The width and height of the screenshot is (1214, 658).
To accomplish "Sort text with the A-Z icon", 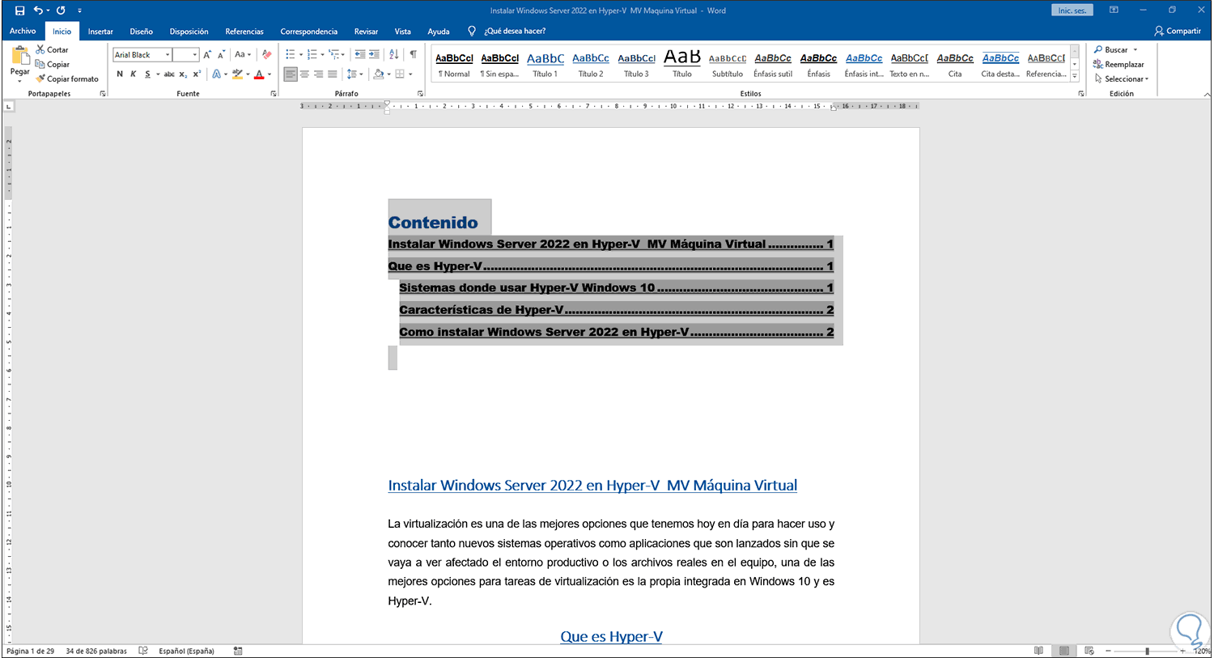I will 394,54.
